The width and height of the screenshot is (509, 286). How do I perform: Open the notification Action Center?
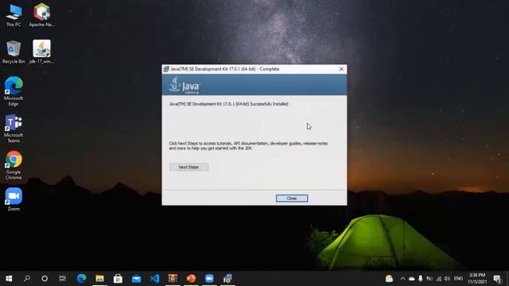497,279
